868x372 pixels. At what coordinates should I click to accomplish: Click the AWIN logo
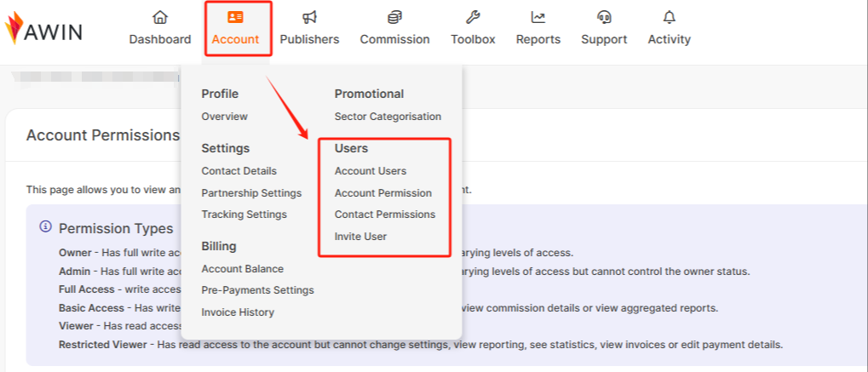click(x=43, y=28)
